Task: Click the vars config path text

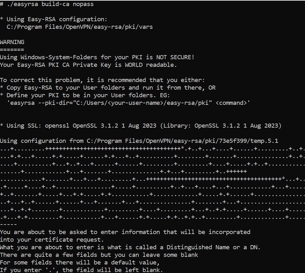Action: pos(80,27)
